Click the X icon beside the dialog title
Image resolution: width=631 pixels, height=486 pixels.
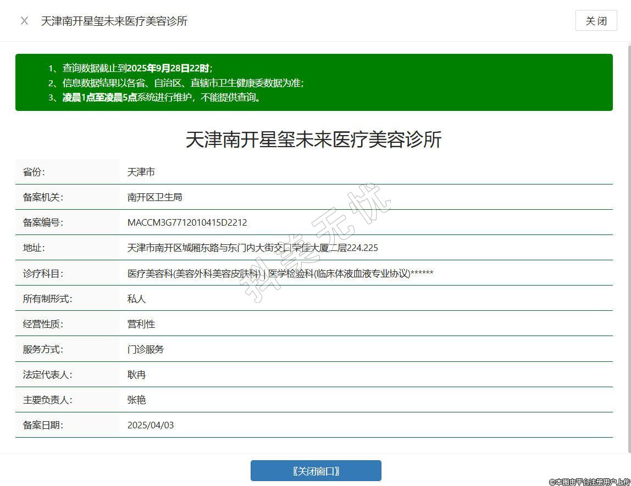pos(24,21)
